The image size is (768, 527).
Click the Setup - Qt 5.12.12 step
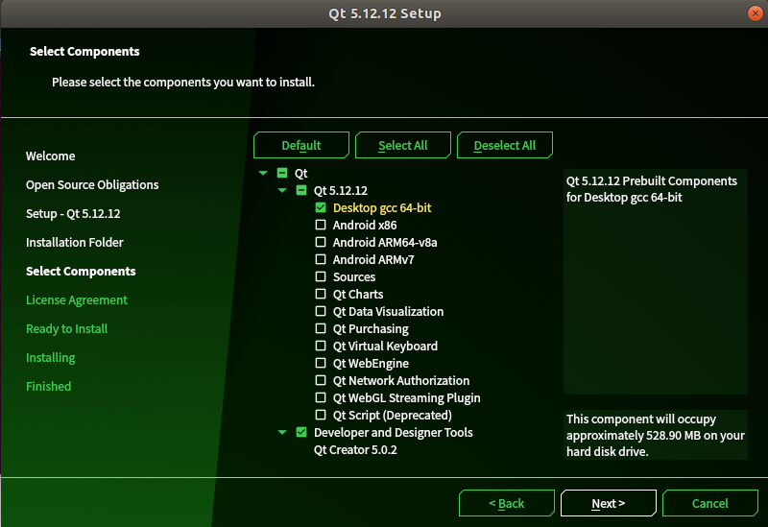click(73, 214)
